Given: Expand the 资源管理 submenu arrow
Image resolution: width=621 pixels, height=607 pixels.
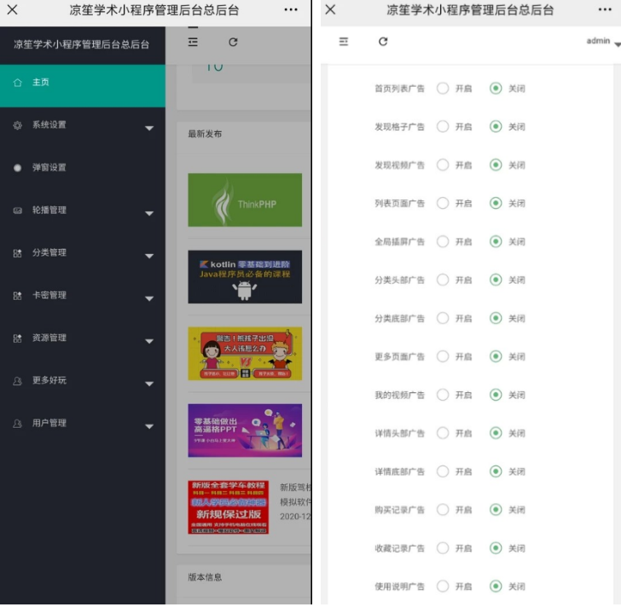Looking at the screenshot, I should point(149,341).
